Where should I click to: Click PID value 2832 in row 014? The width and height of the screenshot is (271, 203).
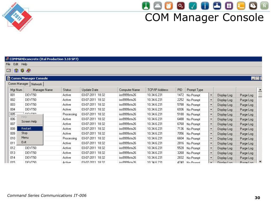coord(180,158)
